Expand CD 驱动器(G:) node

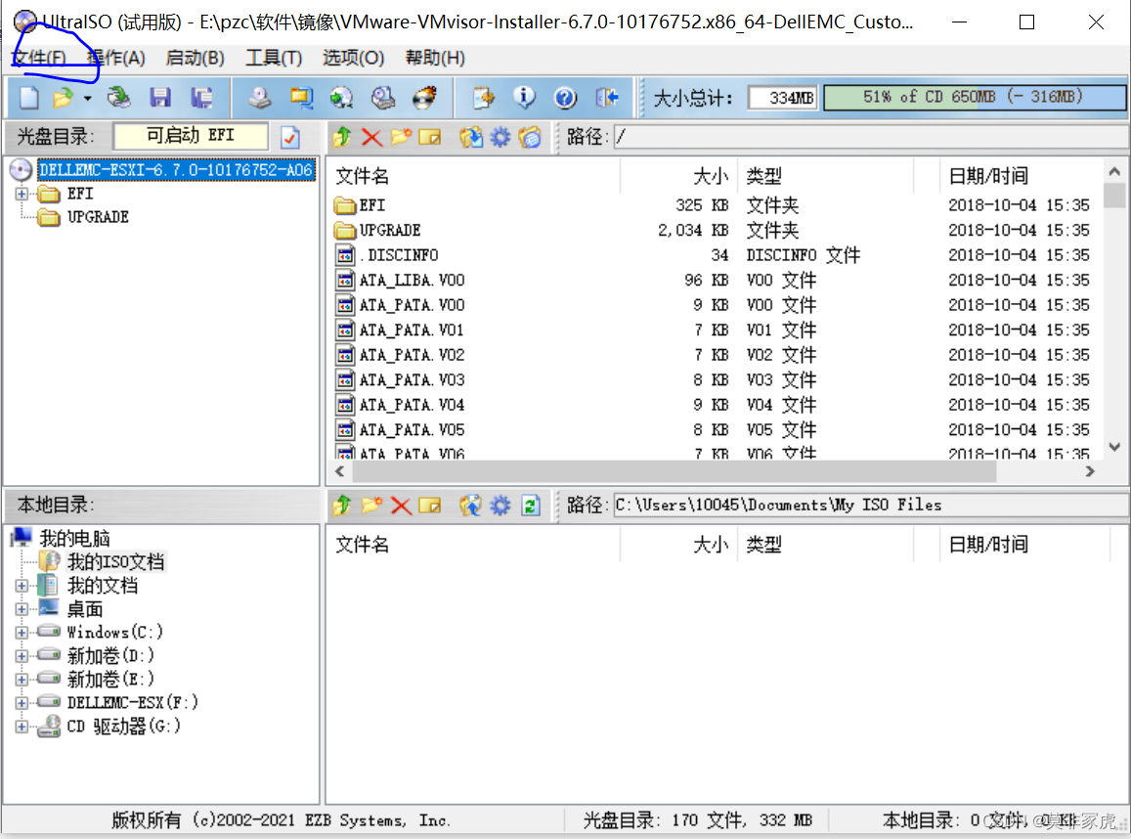point(22,727)
